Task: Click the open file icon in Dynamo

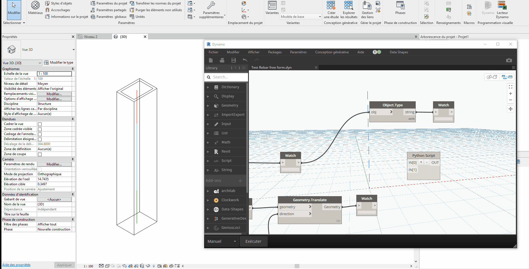Action: click(x=222, y=60)
